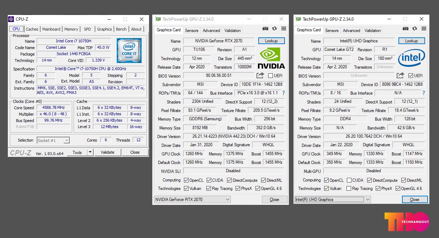Click the screenshot camera icon in NVIDIA GPU-Z window
Image resolution: width=439 pixels, height=238 pixels.
[x=265, y=29]
